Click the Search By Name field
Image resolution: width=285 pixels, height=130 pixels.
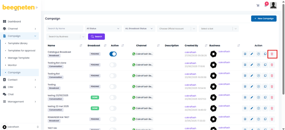pyautogui.click(x=65, y=29)
